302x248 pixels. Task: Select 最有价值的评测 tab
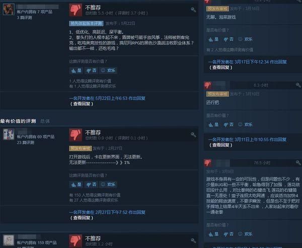pyautogui.click(x=18, y=121)
